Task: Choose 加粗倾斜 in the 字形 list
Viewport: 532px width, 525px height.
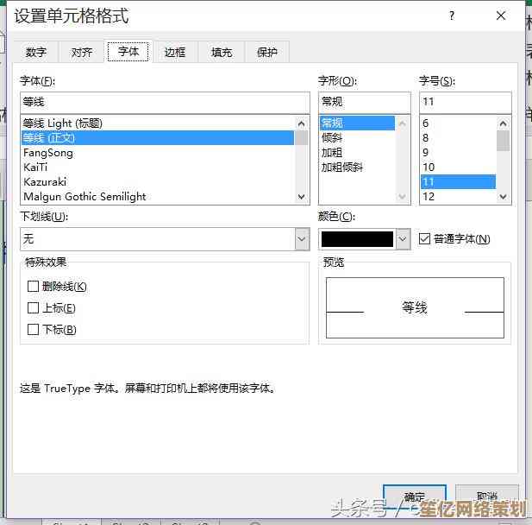Action: (342, 168)
